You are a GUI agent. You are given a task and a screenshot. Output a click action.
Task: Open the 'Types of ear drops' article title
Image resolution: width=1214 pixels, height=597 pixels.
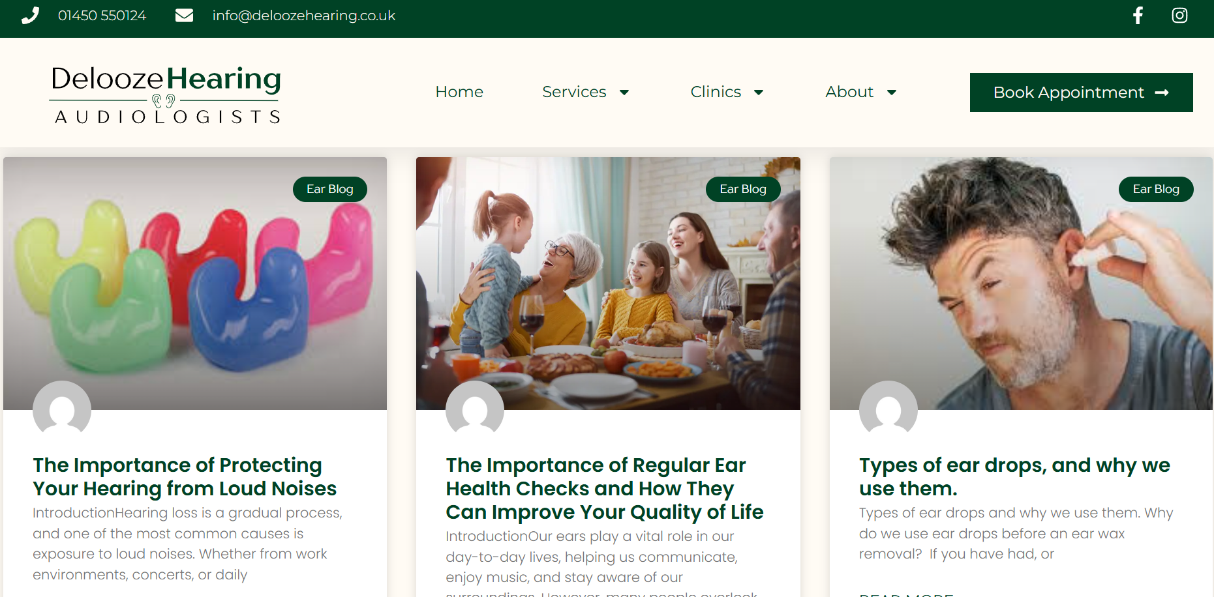pyautogui.click(x=1014, y=476)
